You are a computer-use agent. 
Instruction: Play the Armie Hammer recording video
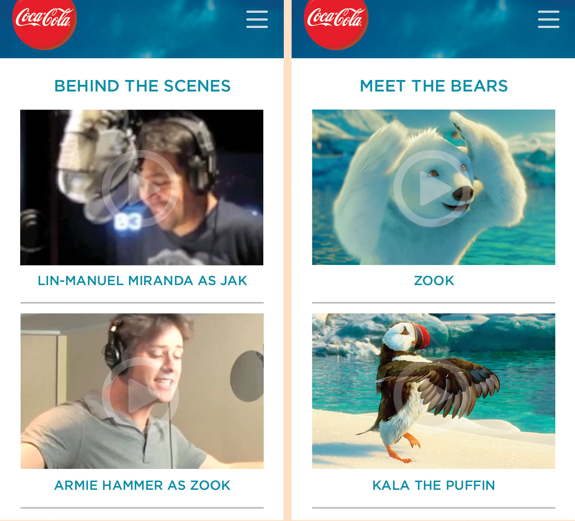(140, 395)
